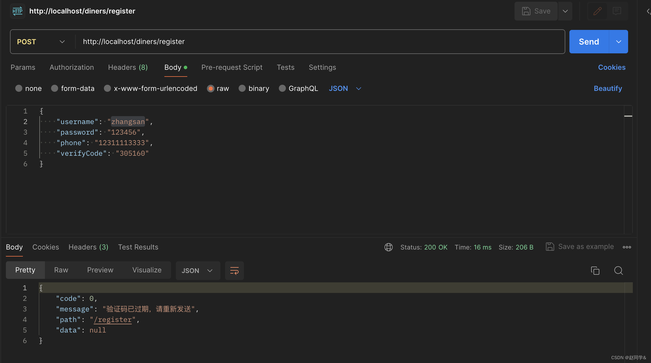
Task: Select the x-www-form-urlencoded body option
Action: (107, 88)
